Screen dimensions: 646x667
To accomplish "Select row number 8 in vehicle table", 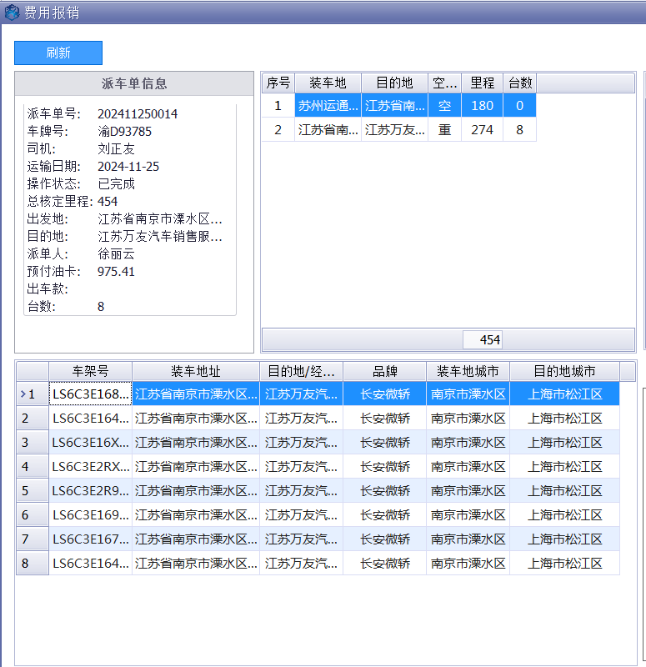I will (33, 564).
